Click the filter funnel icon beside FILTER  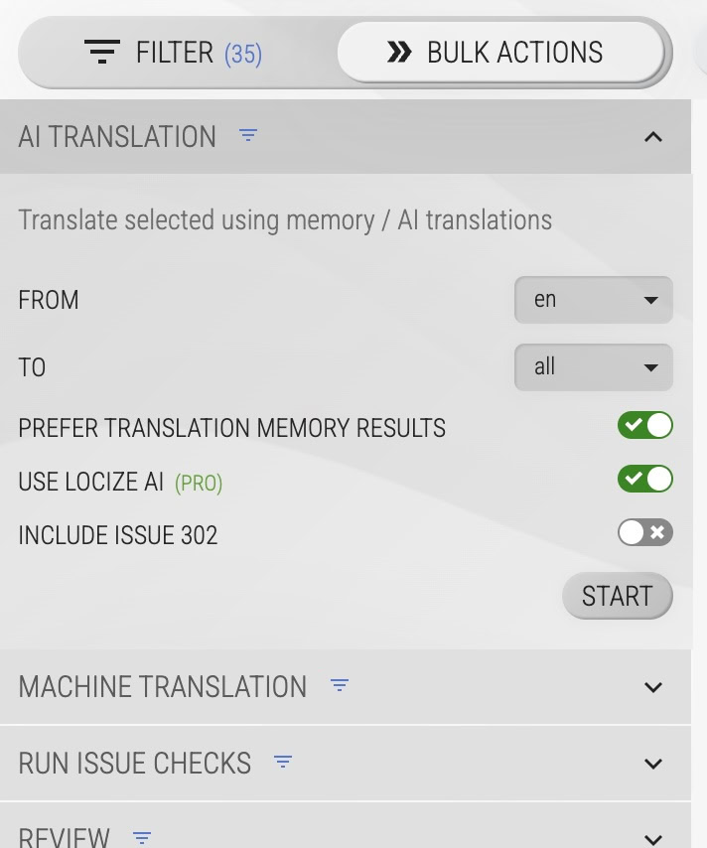(x=101, y=52)
